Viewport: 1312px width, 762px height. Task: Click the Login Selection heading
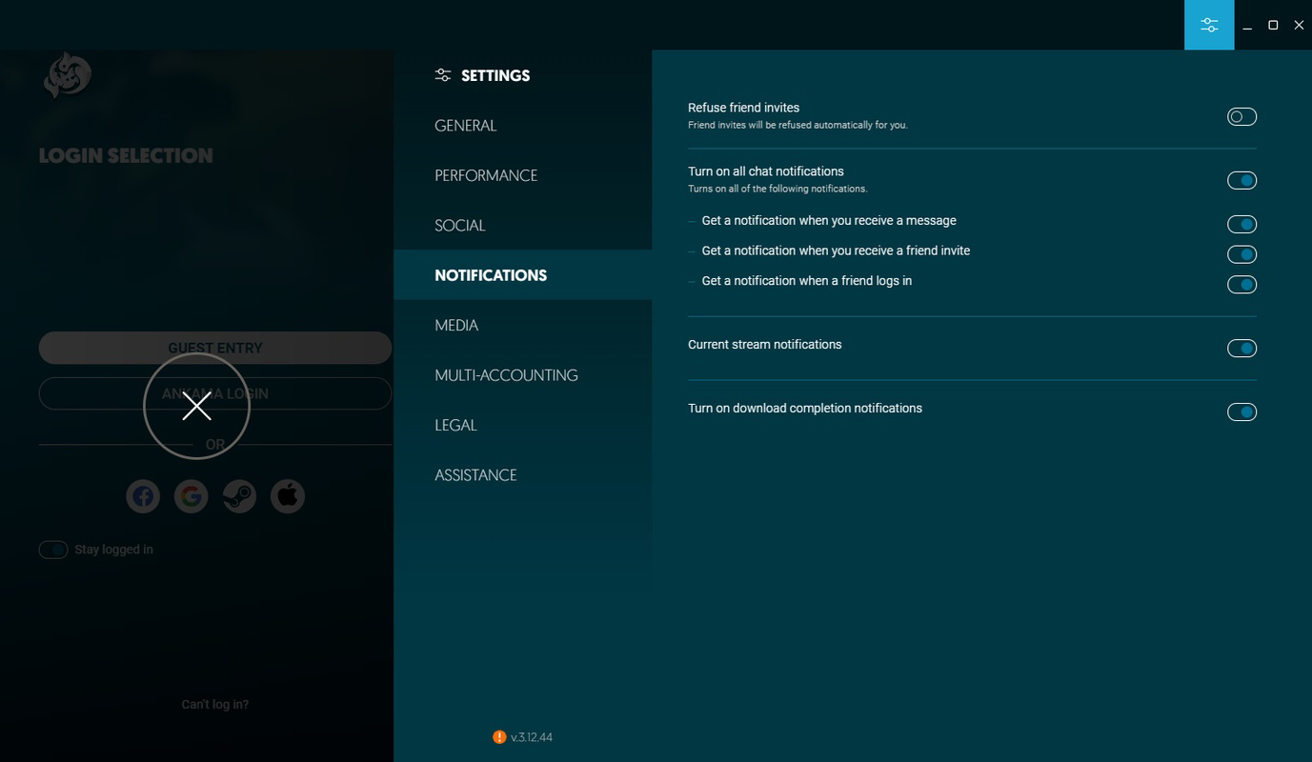126,156
